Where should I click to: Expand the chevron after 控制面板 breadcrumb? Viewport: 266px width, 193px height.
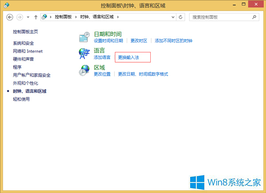click(x=76, y=17)
